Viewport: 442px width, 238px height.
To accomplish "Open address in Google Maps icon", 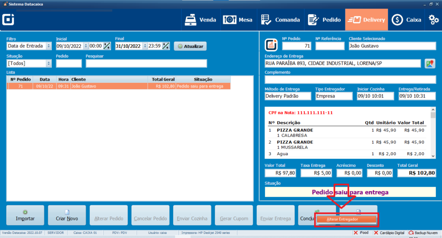I will pos(429,64).
